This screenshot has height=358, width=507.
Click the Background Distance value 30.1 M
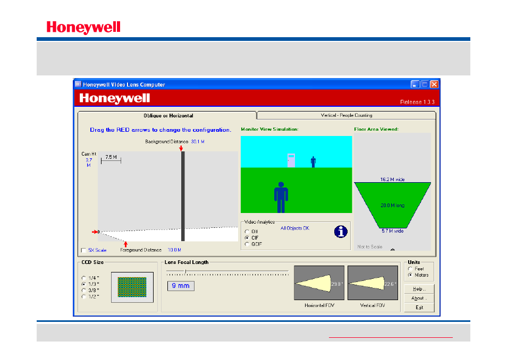pyautogui.click(x=198, y=141)
